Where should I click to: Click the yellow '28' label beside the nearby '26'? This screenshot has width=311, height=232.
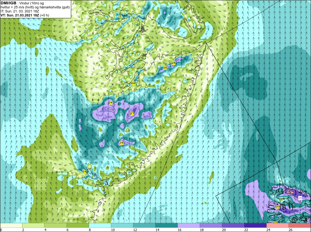click(174, 63)
